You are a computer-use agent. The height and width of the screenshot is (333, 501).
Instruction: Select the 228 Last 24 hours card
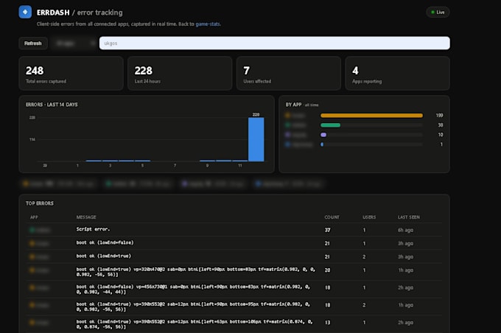click(180, 74)
